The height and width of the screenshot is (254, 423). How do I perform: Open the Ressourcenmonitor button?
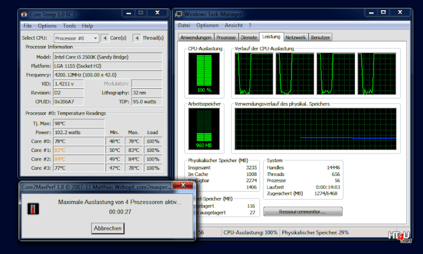(303, 212)
